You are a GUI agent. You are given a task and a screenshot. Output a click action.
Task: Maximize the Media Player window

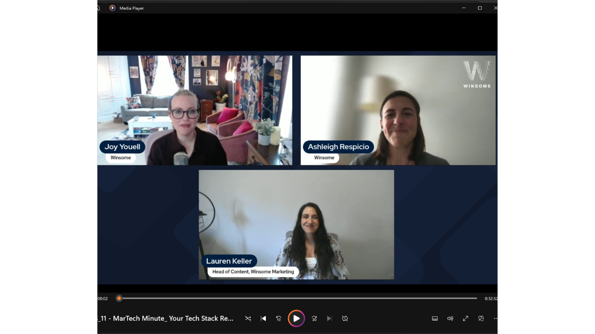pyautogui.click(x=480, y=8)
